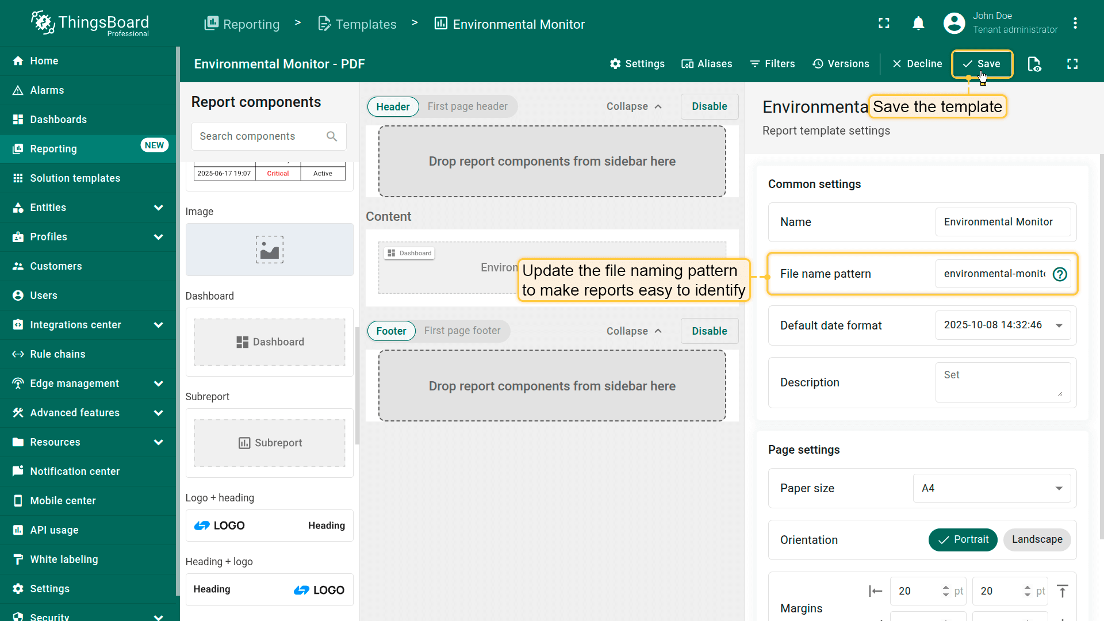1104x621 pixels.
Task: Switch to First page header option
Action: [467, 106]
